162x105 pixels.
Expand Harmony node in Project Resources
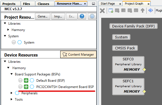click(x=8, y=30)
